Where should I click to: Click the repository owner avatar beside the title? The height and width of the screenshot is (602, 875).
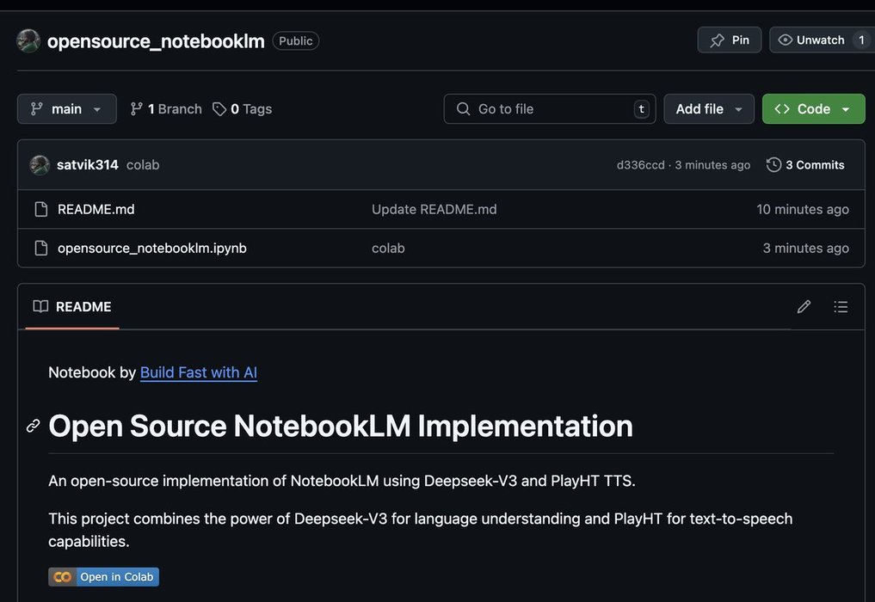(28, 40)
